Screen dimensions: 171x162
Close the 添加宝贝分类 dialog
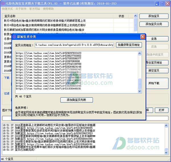click(143, 37)
